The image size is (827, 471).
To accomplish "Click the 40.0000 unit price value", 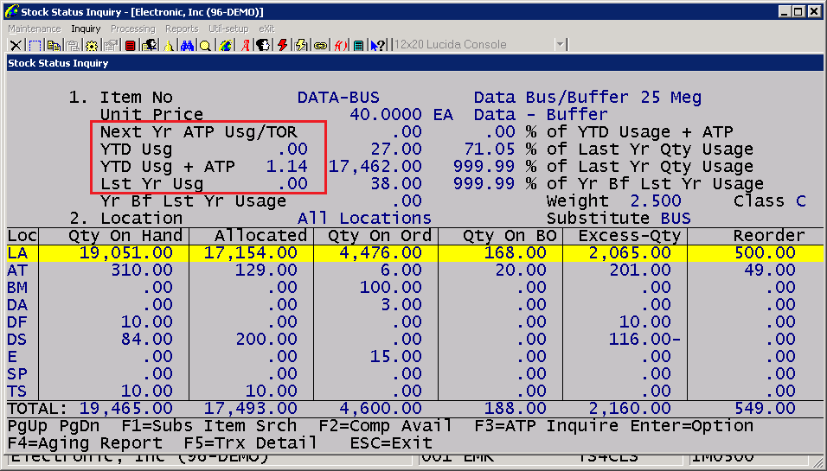I will tap(386, 114).
